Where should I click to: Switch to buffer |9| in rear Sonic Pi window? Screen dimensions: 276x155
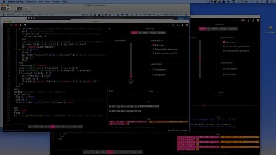pos(140,152)
